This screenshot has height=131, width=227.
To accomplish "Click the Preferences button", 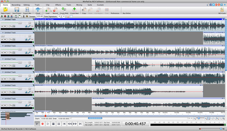I will point(115,13).
